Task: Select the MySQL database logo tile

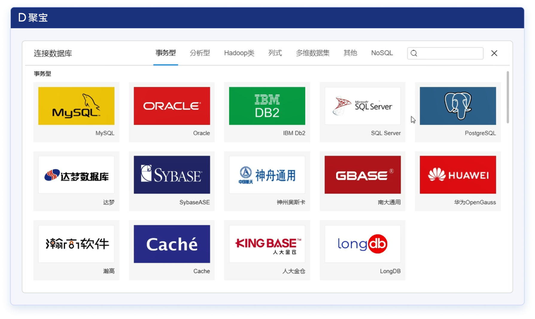Action: [76, 106]
